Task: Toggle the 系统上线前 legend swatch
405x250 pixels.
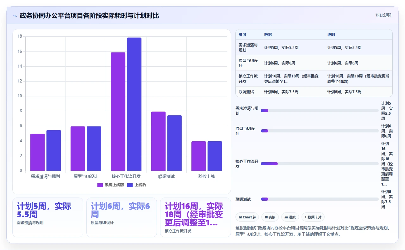Action: click(x=100, y=185)
